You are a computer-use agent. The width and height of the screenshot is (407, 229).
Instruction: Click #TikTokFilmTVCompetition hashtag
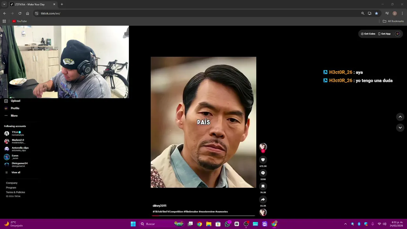(168, 212)
